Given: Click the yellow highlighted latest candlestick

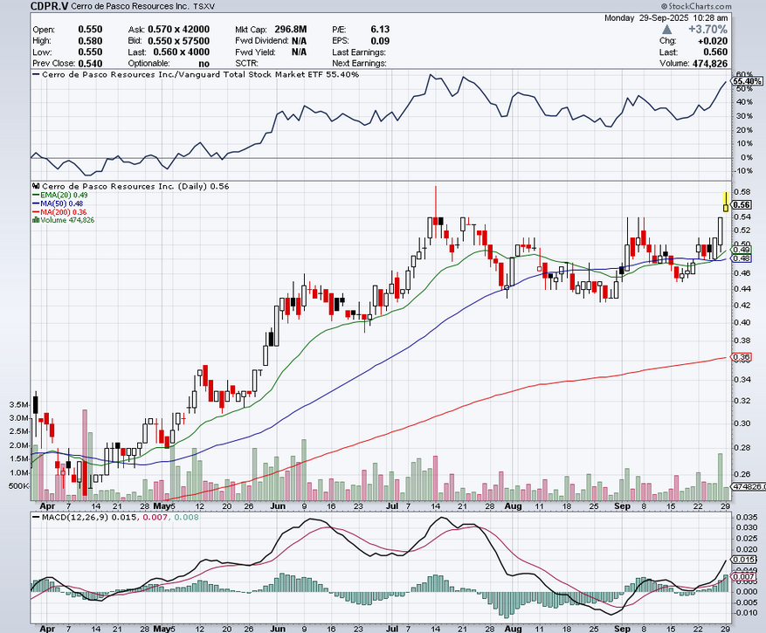Looking at the screenshot, I should pyautogui.click(x=726, y=202).
